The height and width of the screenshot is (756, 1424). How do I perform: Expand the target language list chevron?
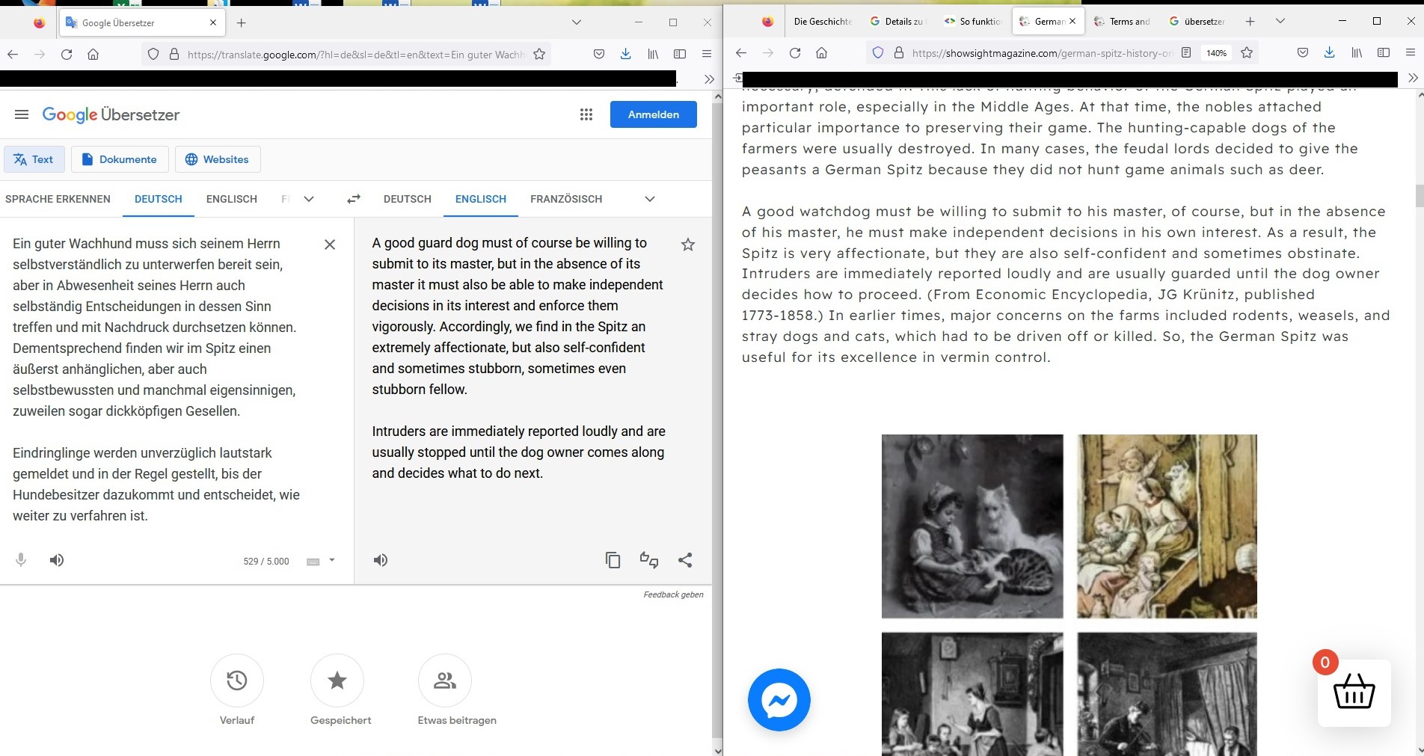click(650, 199)
